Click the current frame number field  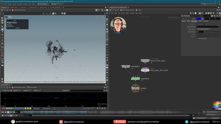click(17, 112)
